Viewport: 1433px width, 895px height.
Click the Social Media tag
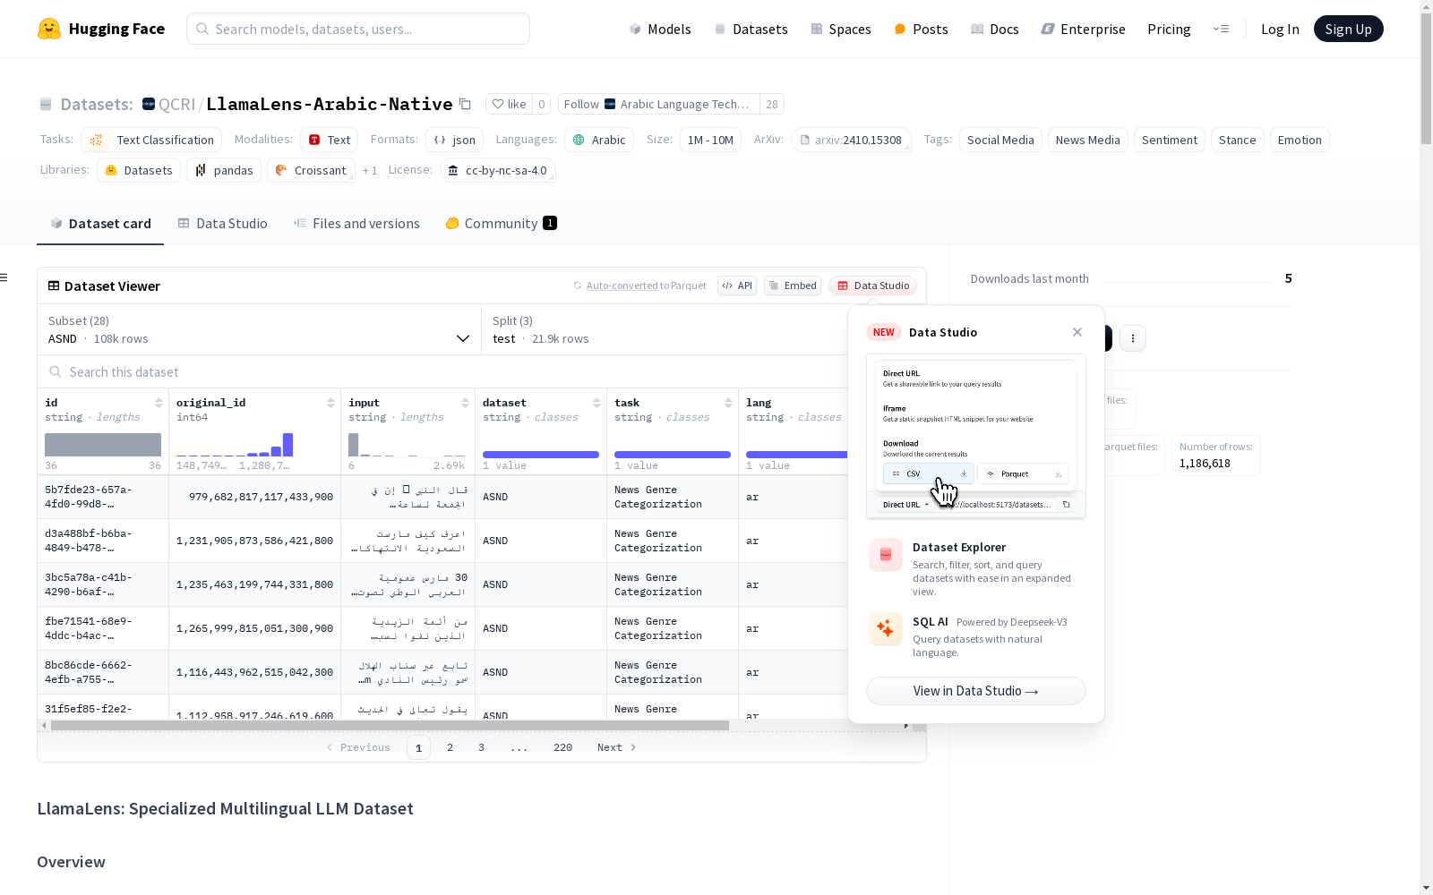pos(1000,140)
